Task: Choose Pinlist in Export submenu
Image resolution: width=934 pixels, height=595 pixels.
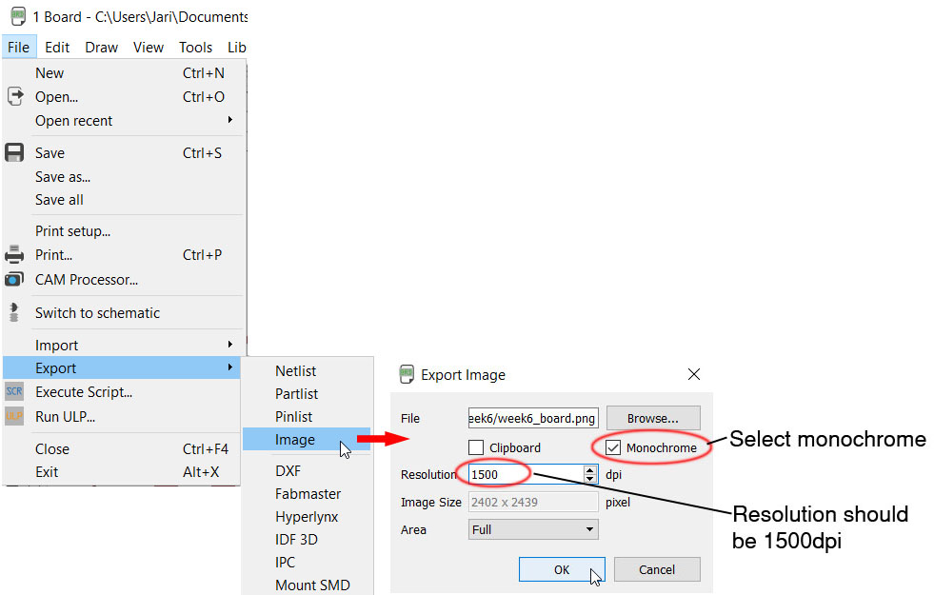Action: [307, 416]
